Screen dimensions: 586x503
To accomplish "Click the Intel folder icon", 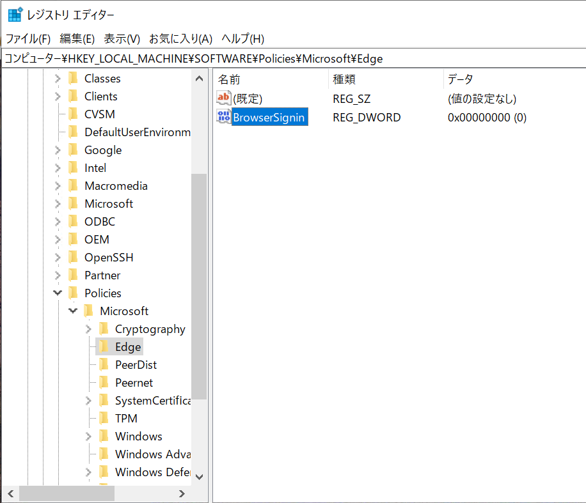I will 73,167.
